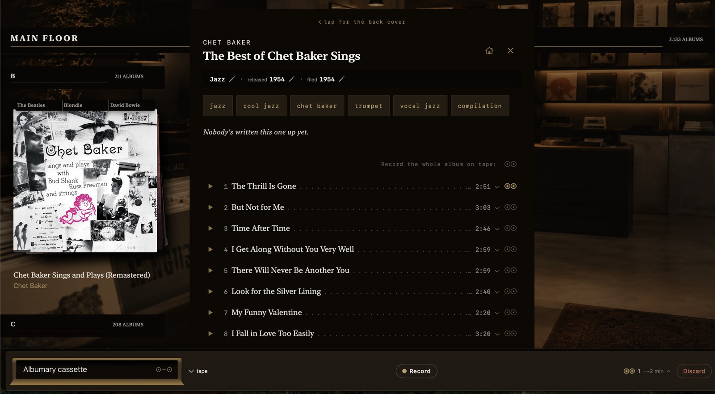Click the 2,133 albums count
The height and width of the screenshot is (394, 715).
(x=686, y=39)
